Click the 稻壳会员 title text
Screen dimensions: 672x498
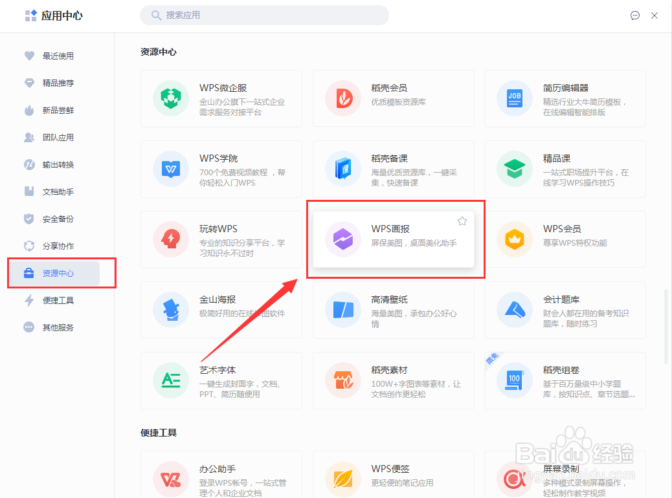(x=389, y=88)
